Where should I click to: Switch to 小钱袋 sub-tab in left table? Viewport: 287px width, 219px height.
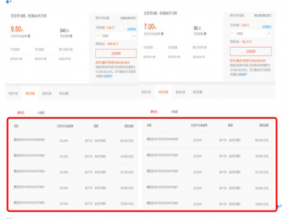coord(41,113)
